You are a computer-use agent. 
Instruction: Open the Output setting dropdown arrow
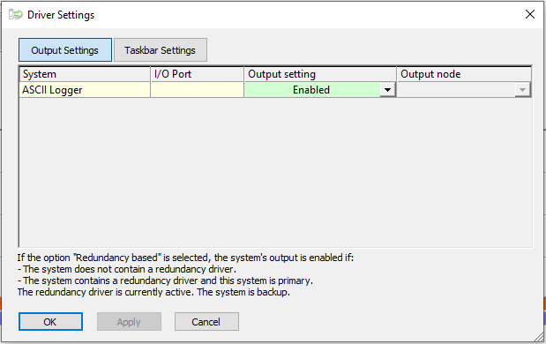pos(387,90)
